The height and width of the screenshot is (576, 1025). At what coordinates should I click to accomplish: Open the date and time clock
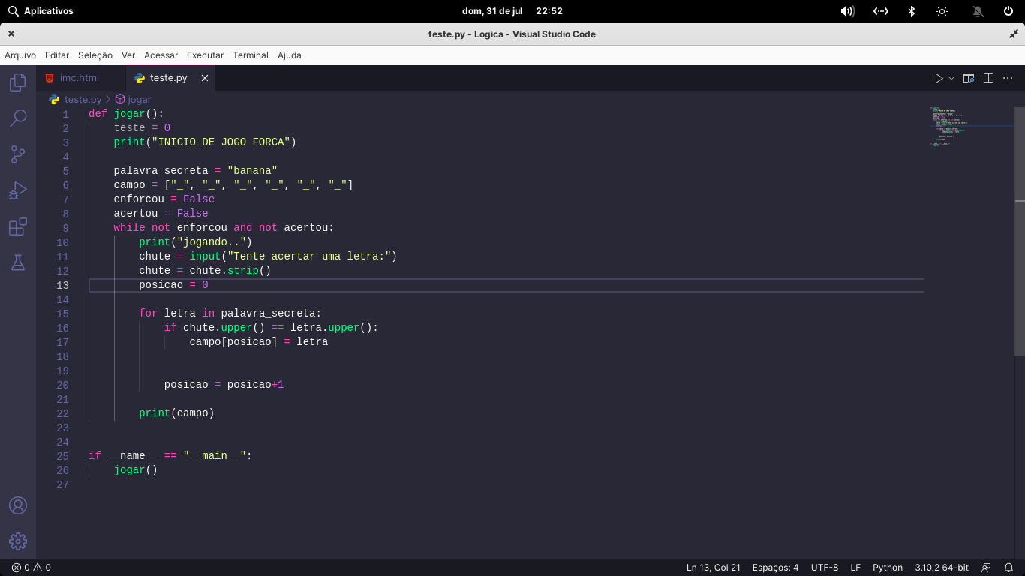point(512,11)
